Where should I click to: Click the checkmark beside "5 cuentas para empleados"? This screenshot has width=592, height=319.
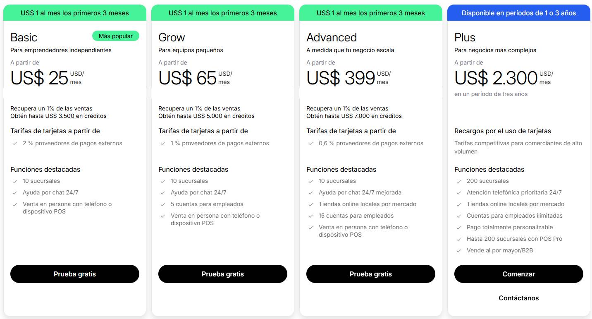click(x=162, y=204)
